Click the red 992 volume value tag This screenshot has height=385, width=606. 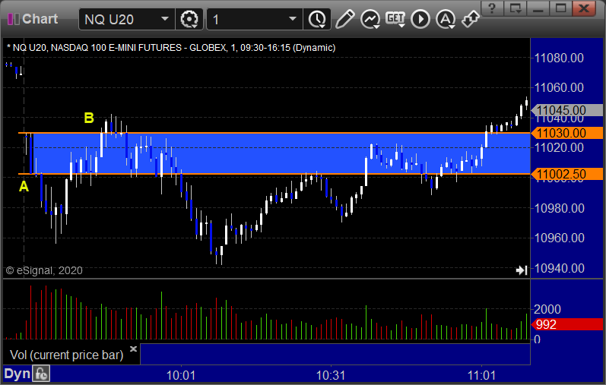click(x=566, y=324)
